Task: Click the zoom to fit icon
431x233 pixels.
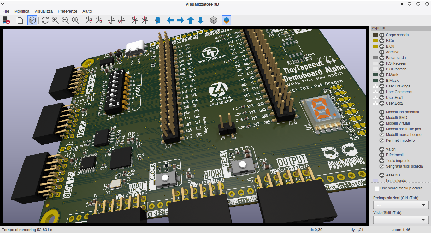Action: pyautogui.click(x=75, y=21)
